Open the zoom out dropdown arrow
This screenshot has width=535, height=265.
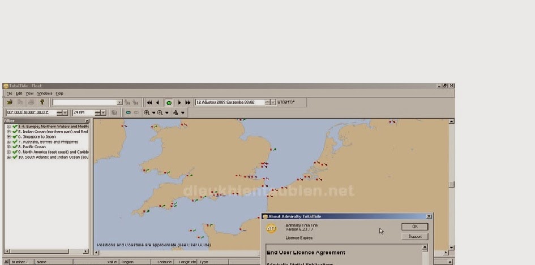(167, 113)
